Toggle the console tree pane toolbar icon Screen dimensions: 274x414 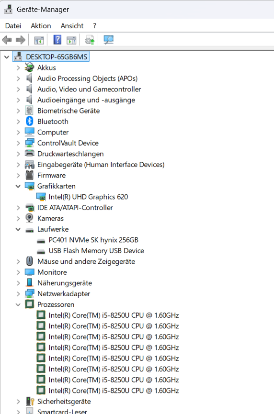[x=39, y=40]
